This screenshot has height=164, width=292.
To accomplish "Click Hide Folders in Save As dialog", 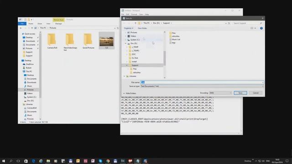I will [130, 93].
